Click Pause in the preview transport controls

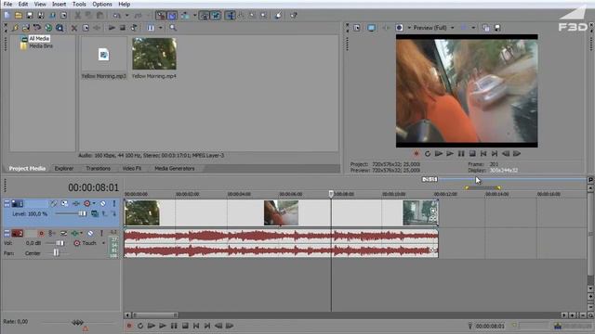coord(461,154)
